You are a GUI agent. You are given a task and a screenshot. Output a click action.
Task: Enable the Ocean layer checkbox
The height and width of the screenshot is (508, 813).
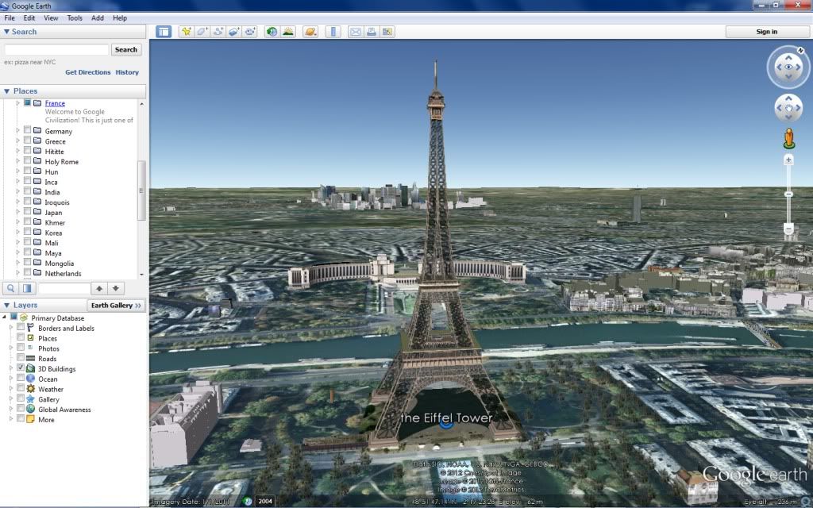[21, 378]
